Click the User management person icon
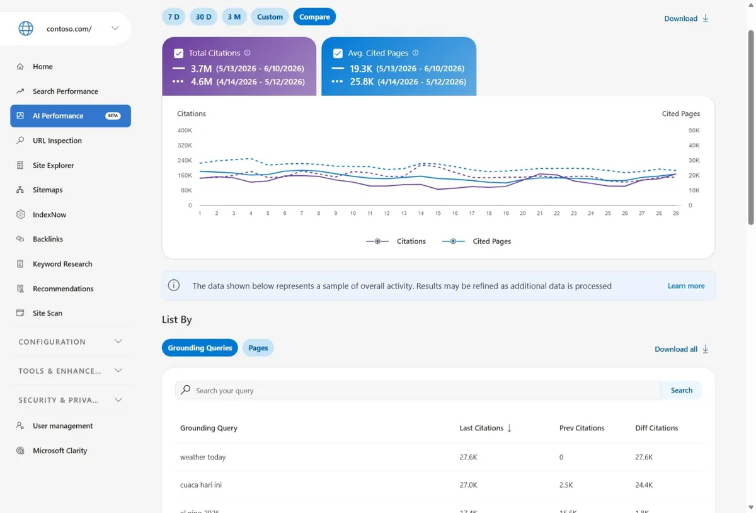The image size is (756, 513). click(x=20, y=426)
